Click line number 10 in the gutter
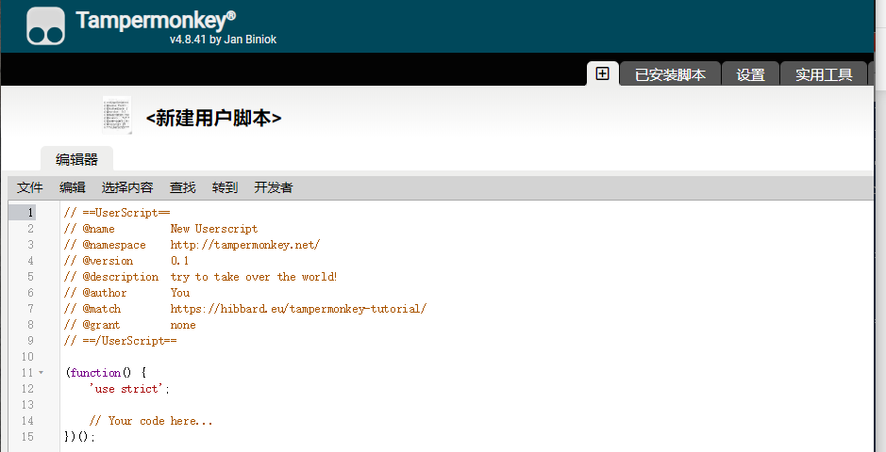The image size is (886, 452). pyautogui.click(x=27, y=357)
